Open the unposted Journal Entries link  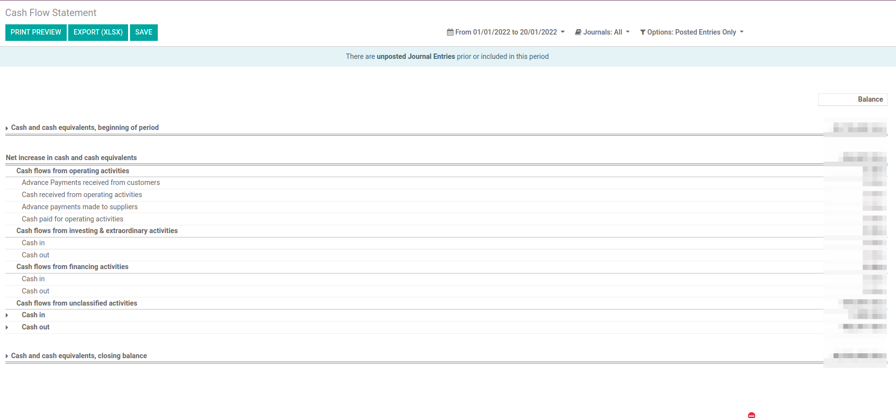(415, 56)
